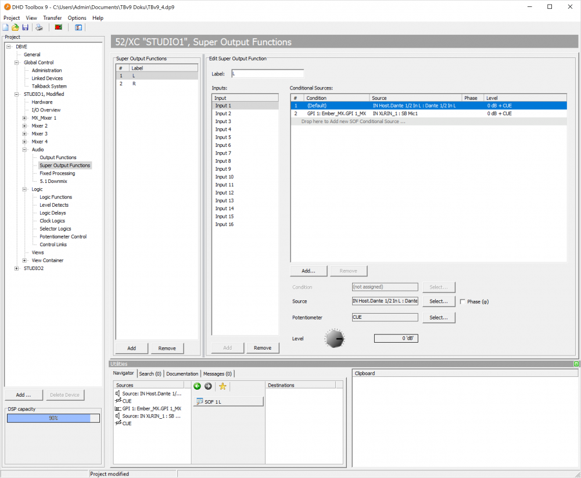The image size is (581, 478).
Task: Open the transfer/firmware toolbar icon
Action: point(58,27)
